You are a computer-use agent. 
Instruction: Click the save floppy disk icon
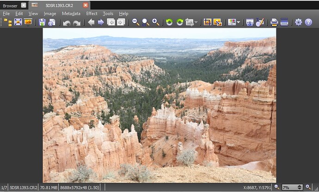point(42,22)
